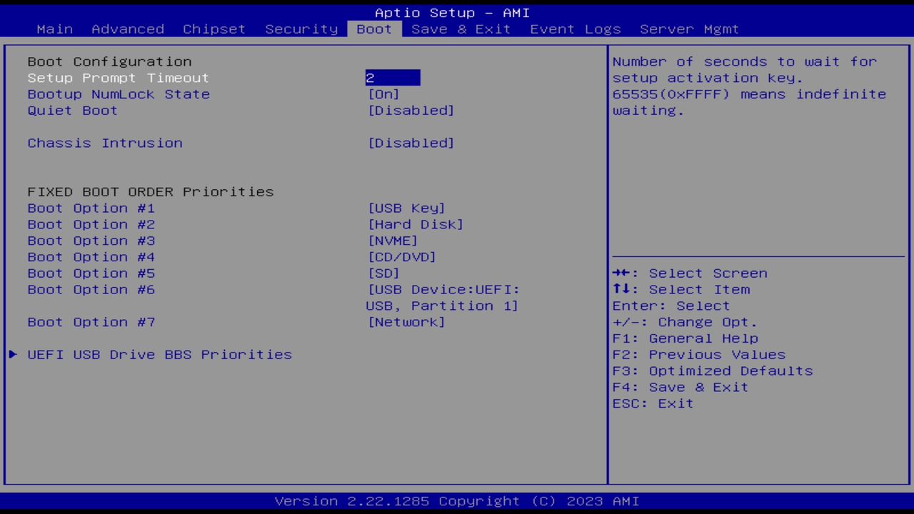Click the +/-: Change Opt. hint
The width and height of the screenshot is (914, 514).
coord(685,322)
